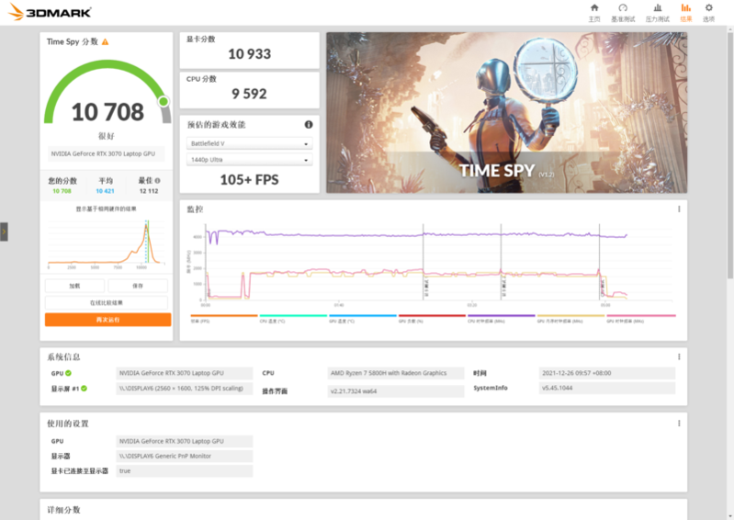This screenshot has width=734, height=520.
Task: Go to 基准测试 benchmarks icon
Action: (x=622, y=12)
